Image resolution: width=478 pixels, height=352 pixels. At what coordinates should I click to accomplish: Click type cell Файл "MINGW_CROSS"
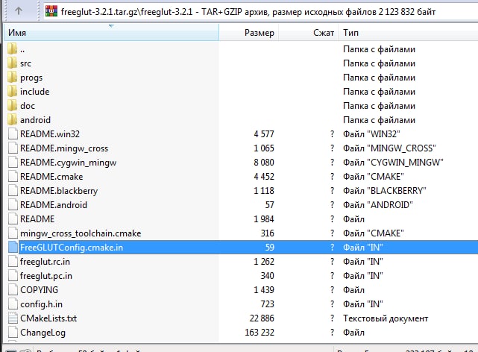tap(389, 148)
